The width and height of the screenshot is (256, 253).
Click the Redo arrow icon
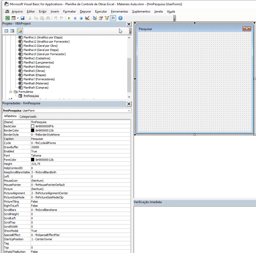[x=62, y=18]
